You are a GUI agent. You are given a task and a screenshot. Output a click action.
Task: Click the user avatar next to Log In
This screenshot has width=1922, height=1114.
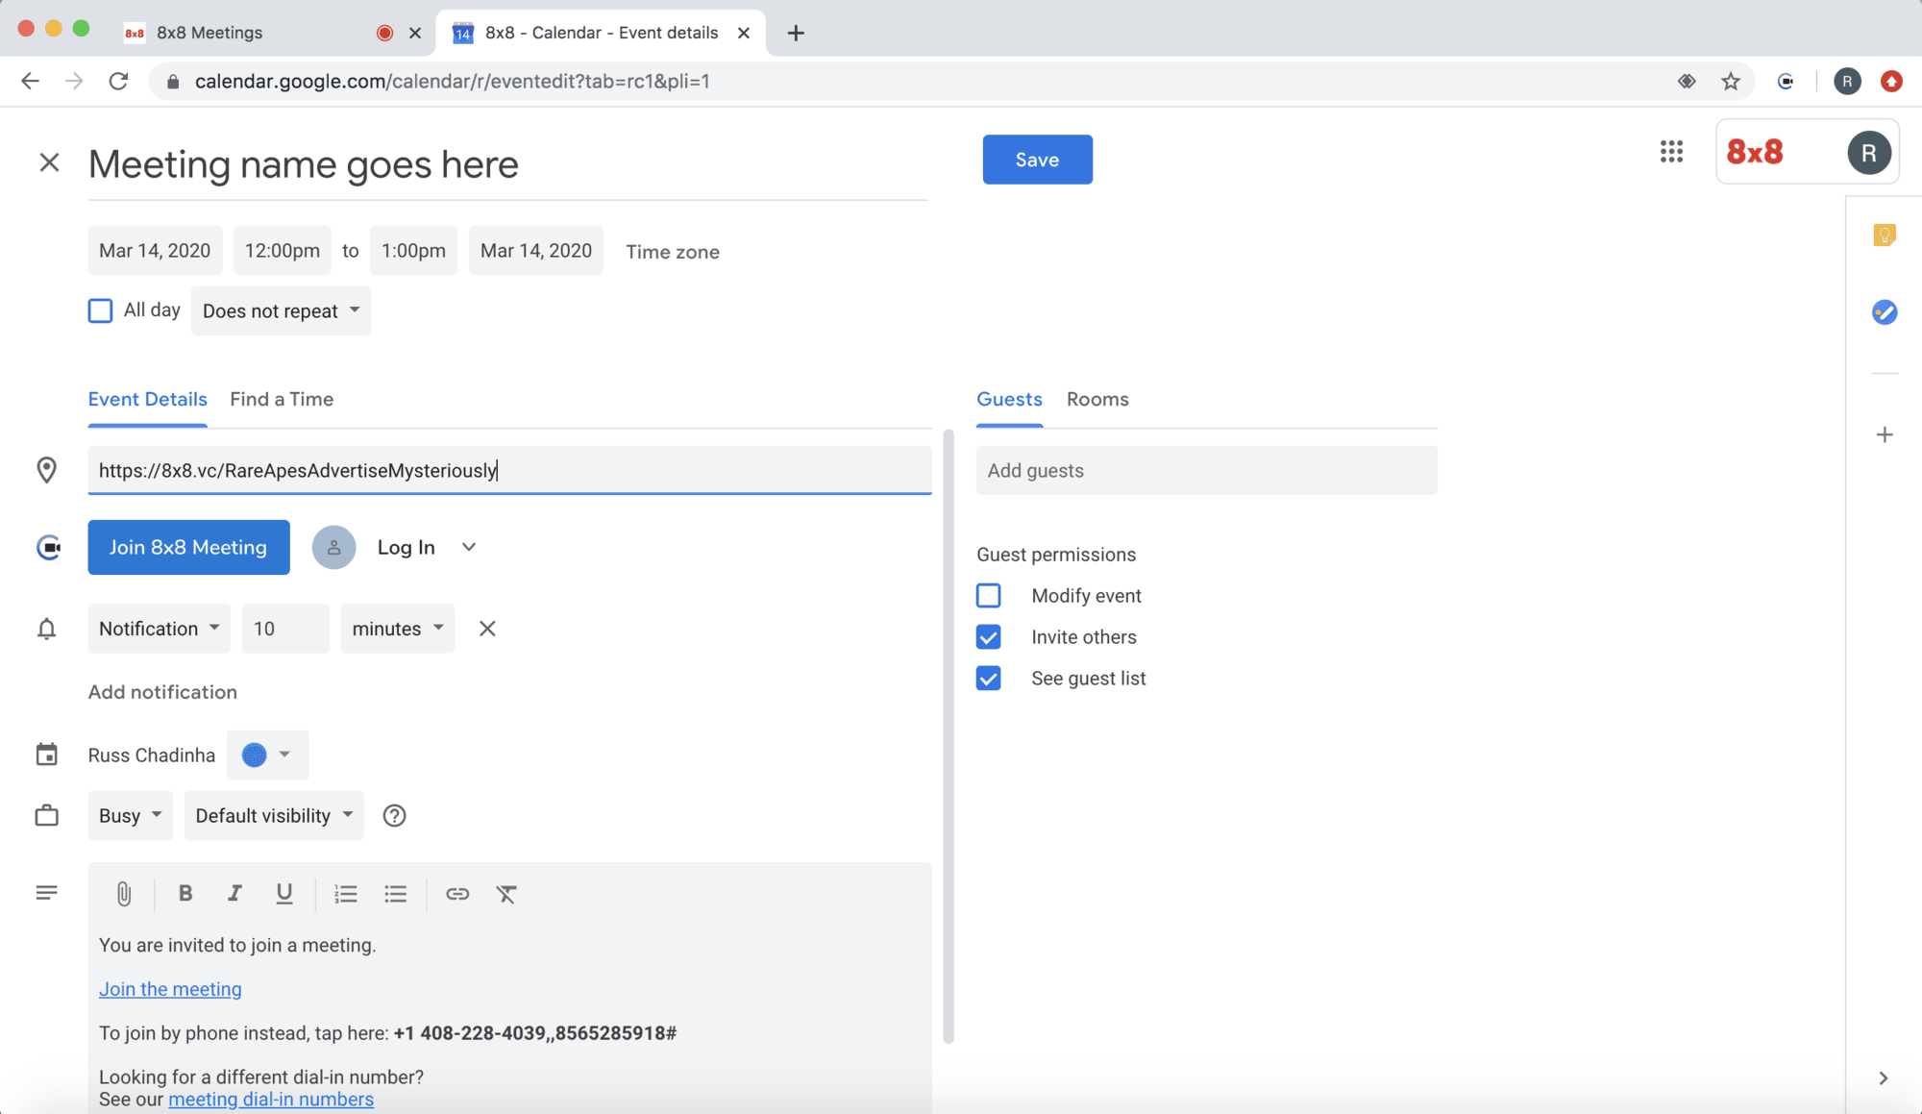333,547
